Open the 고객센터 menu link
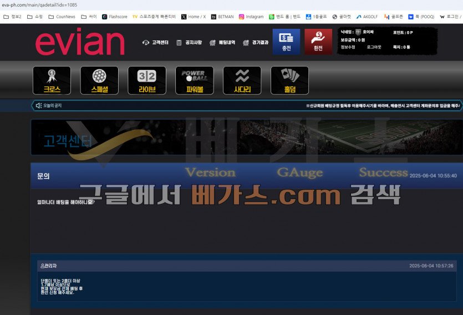Viewport: 463px width, 315px height. [155, 43]
